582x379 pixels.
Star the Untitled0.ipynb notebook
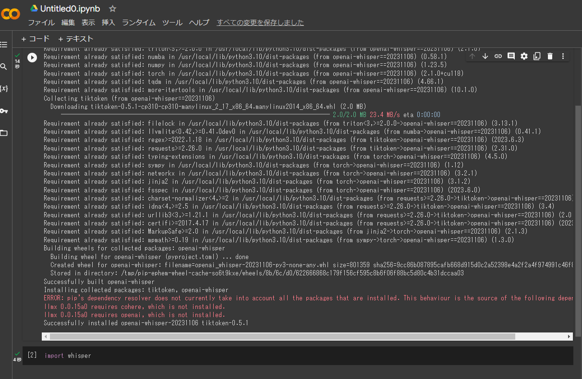[112, 9]
